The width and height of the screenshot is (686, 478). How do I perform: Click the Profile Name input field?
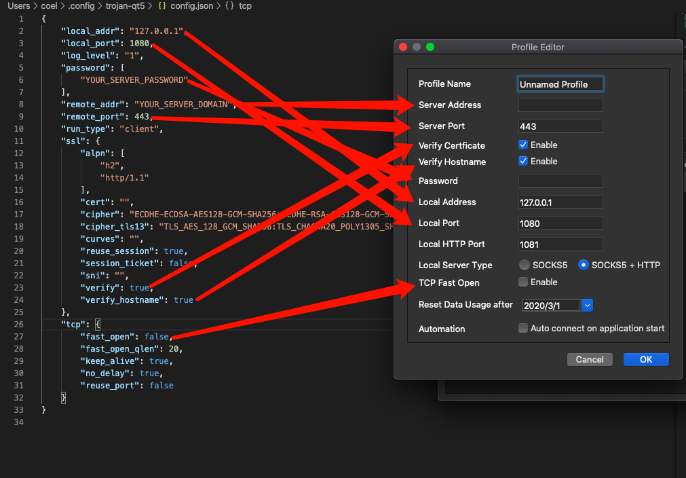pos(560,84)
